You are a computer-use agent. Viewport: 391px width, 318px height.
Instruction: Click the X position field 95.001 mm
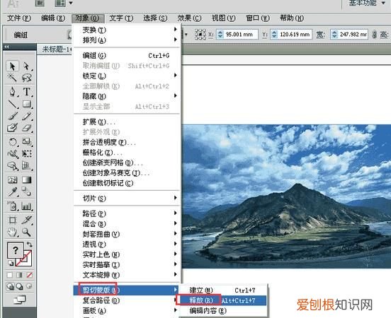click(x=237, y=35)
